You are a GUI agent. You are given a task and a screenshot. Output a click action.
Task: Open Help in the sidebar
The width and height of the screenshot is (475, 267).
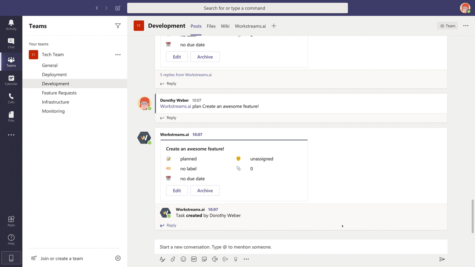coord(11,240)
